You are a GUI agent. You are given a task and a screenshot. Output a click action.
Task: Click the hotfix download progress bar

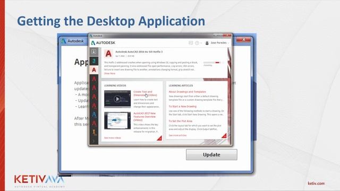tap(212, 63)
